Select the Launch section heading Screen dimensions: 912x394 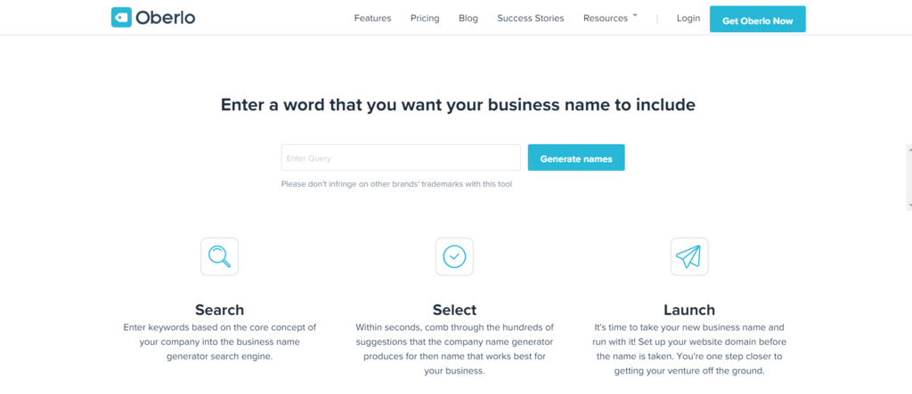pyautogui.click(x=688, y=310)
